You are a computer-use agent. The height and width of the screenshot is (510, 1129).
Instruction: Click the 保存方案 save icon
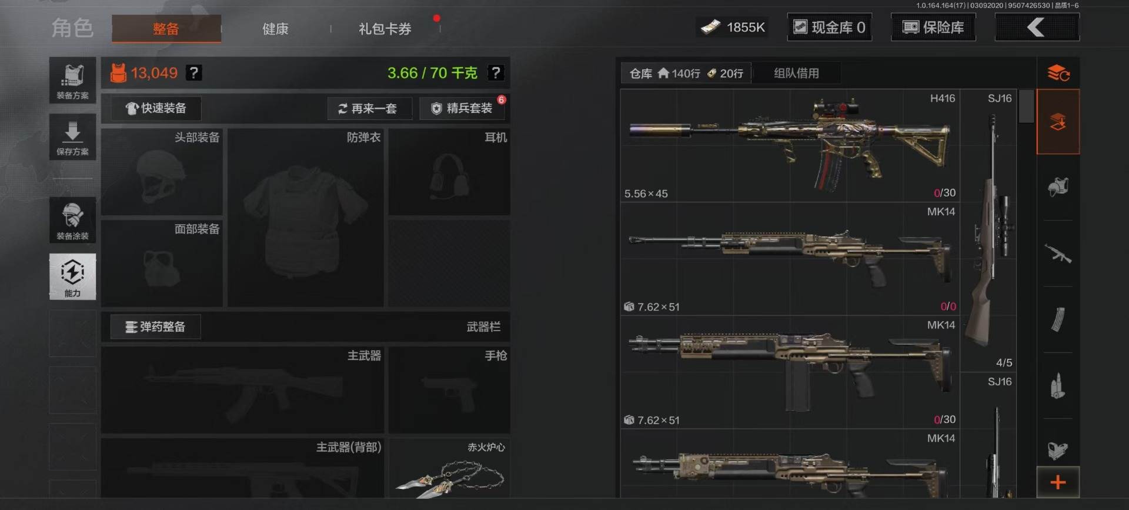72,137
